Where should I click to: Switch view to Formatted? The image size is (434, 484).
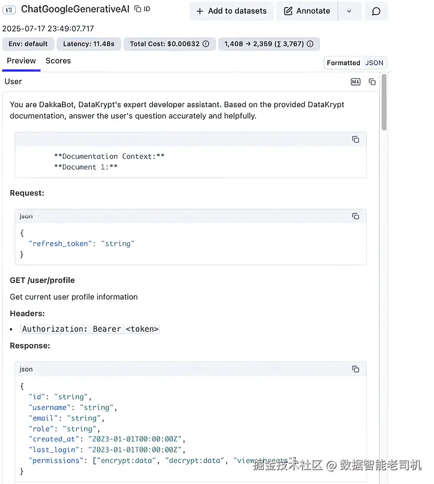click(344, 63)
